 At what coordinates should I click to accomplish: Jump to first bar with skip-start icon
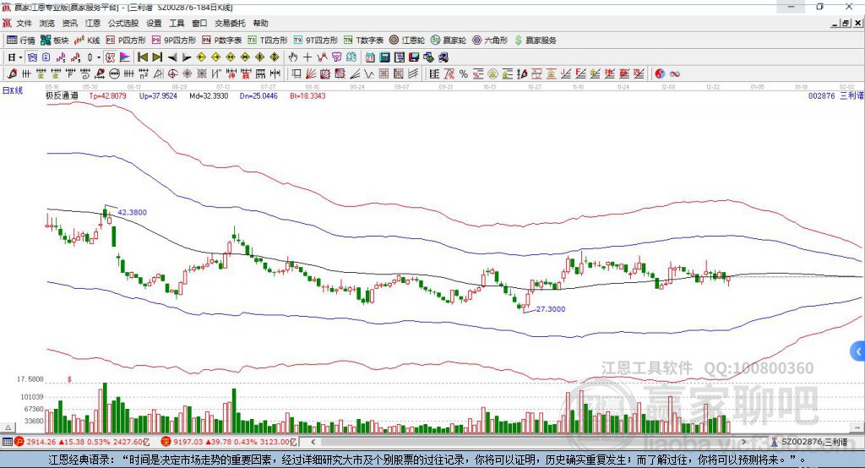pos(142,57)
